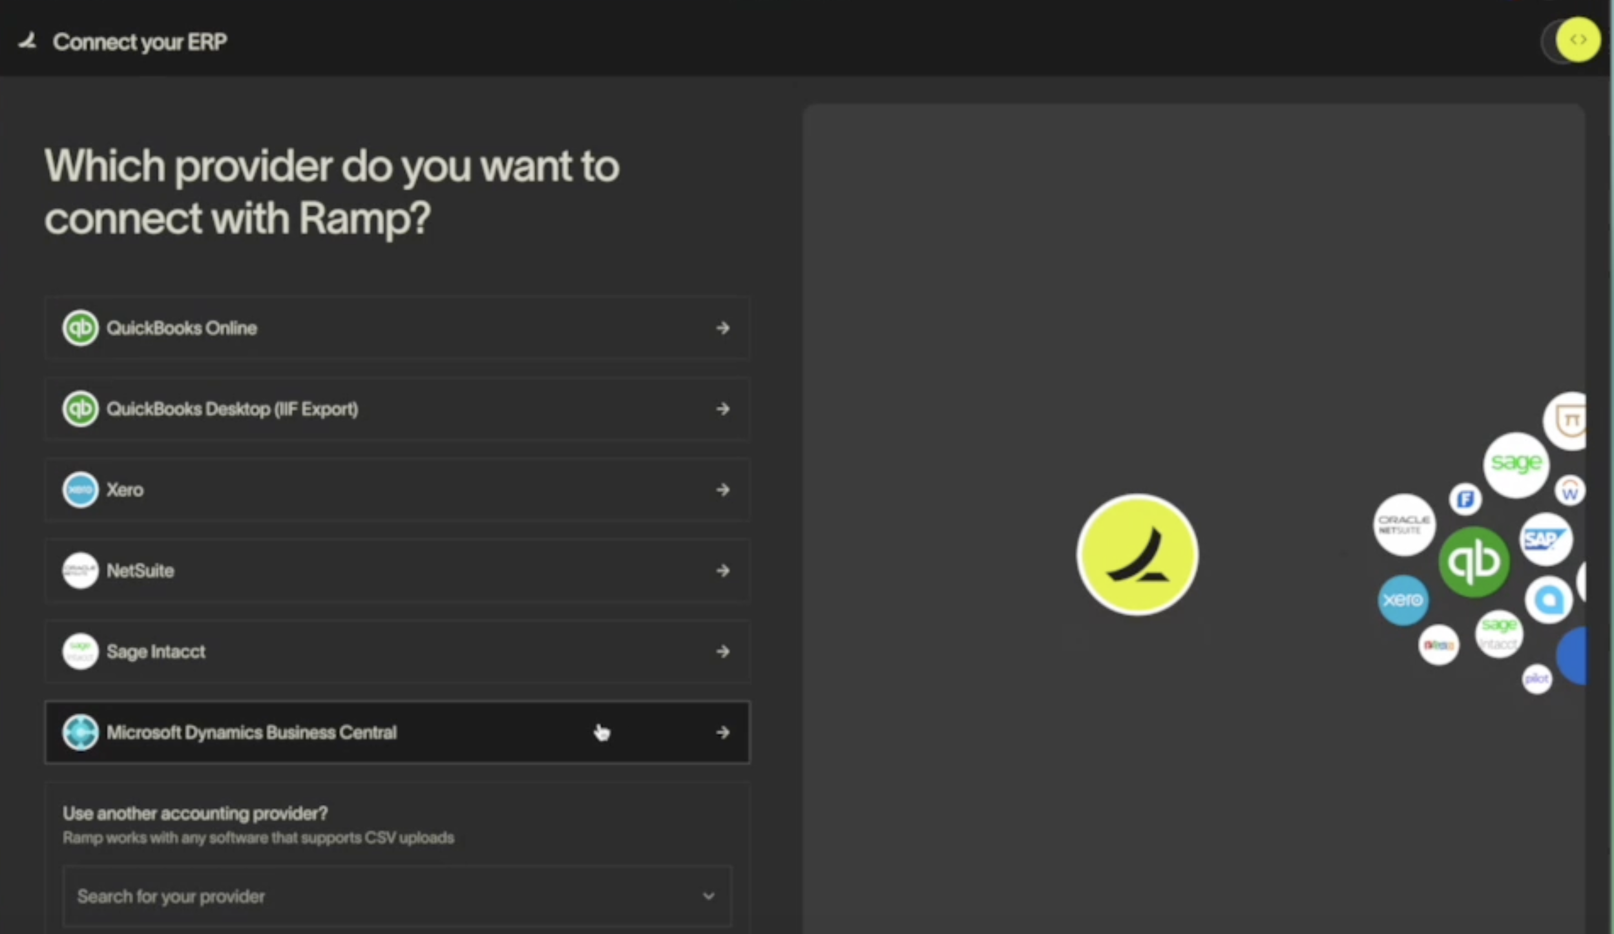The image size is (1614, 934).
Task: Click the Xero logo in list
Action: [x=80, y=490]
